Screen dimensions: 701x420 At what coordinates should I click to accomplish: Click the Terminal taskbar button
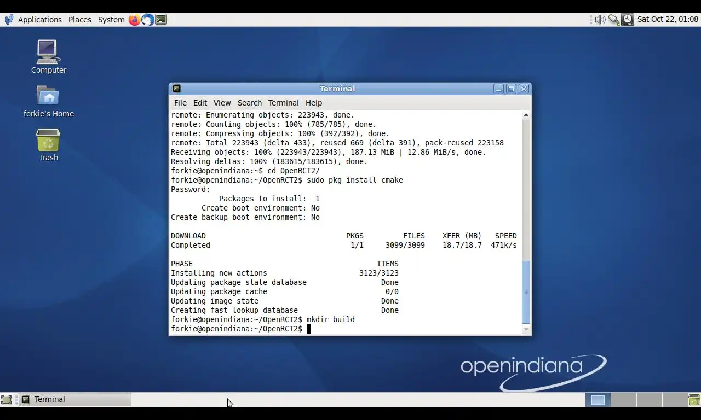(x=75, y=400)
